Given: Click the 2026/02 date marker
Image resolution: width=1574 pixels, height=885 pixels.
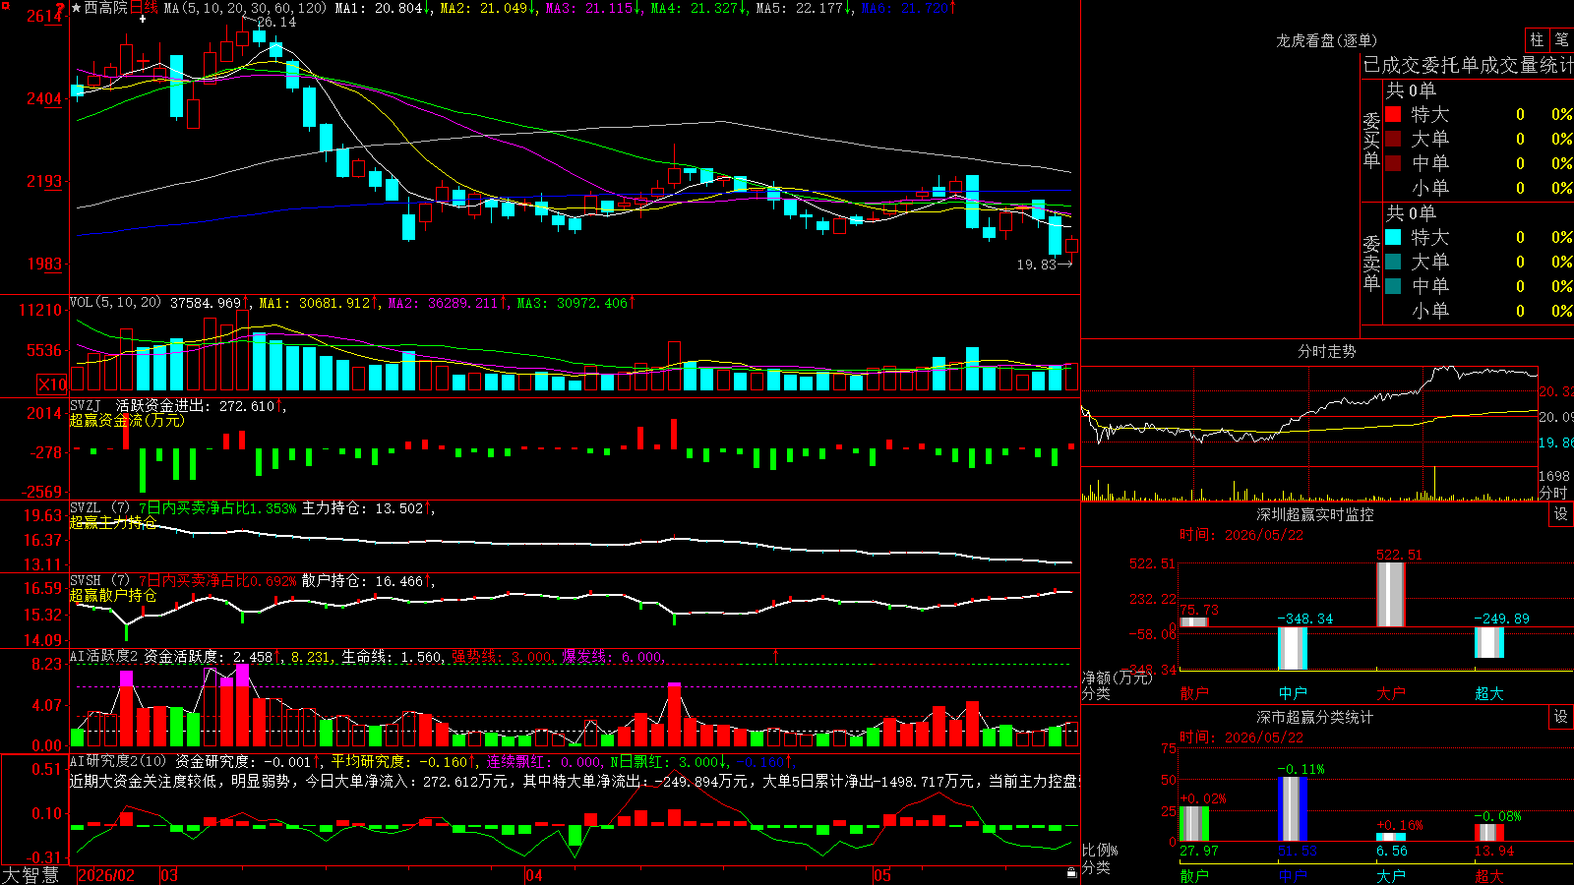Looking at the screenshot, I should 106,875.
